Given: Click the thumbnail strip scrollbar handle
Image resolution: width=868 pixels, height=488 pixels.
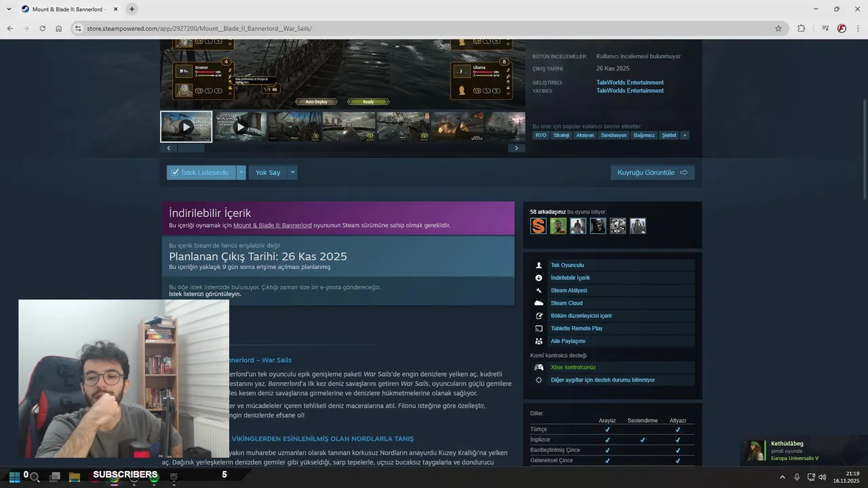Looking at the screenshot, I should 191,148.
